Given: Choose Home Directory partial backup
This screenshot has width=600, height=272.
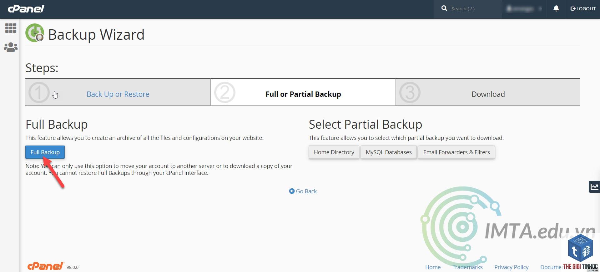Looking at the screenshot, I should point(334,152).
